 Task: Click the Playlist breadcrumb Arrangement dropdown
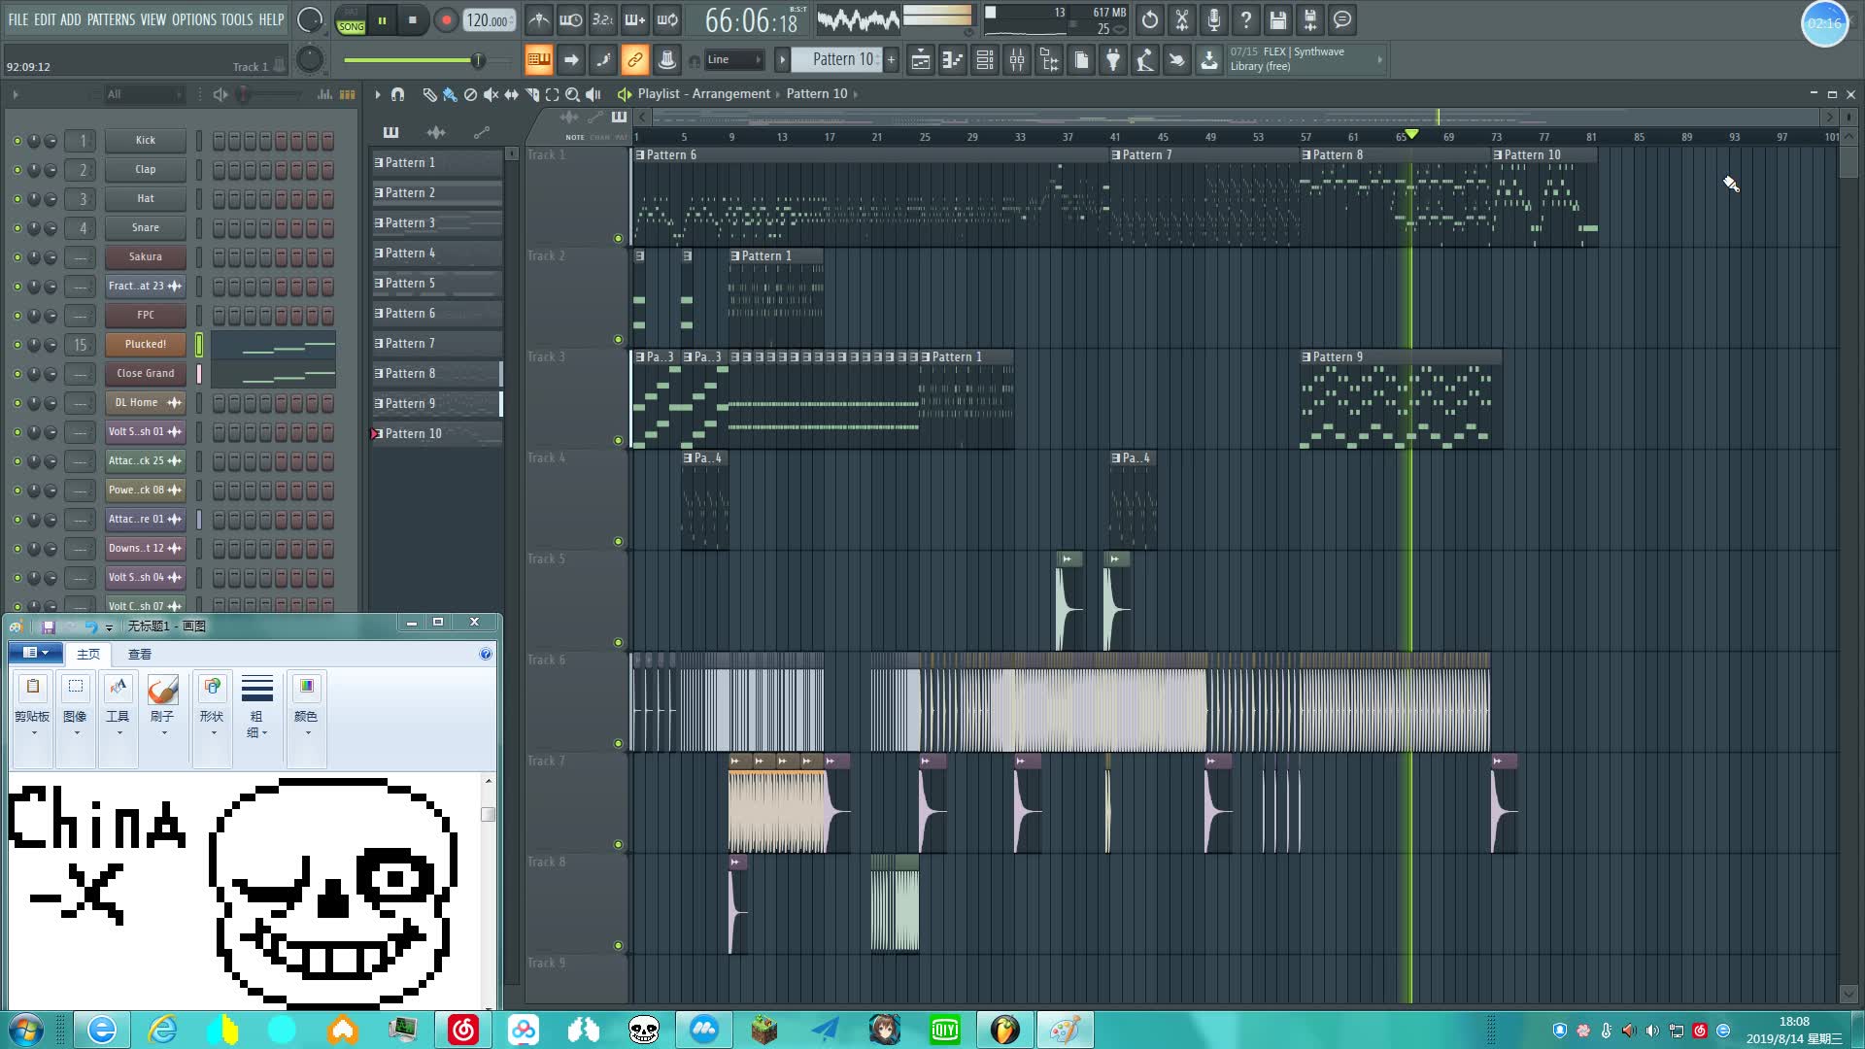(x=730, y=93)
